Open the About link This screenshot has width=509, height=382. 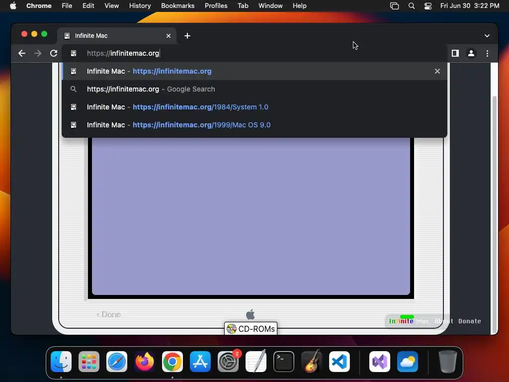click(x=443, y=321)
